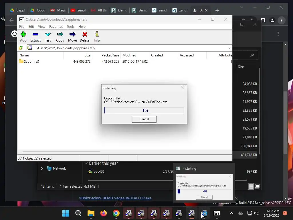The image size is (293, 220).
Task: Click the Add toolbar icon in 7-Zip
Action: pos(23,37)
